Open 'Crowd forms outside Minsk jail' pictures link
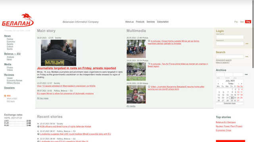This screenshot has height=142, width=254. (x=173, y=42)
